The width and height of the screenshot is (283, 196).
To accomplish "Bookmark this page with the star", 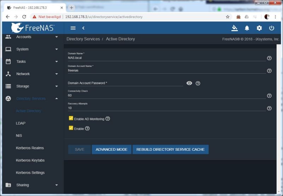I will (x=227, y=17).
